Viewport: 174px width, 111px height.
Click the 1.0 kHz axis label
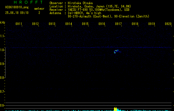pyautogui.click(x=2, y=50)
